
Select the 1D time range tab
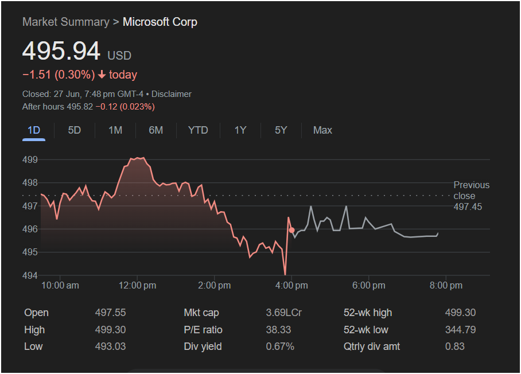point(34,130)
